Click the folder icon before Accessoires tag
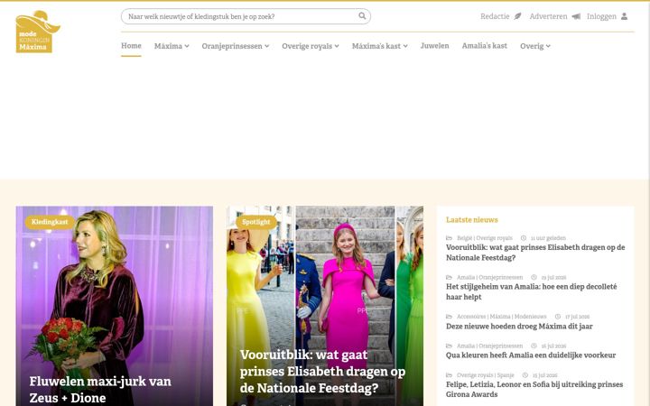 tap(449, 317)
